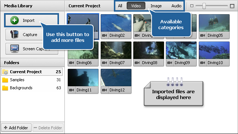This screenshot has height=134, width=238.
Task: Click the Backgrounds count 63
Action: click(59, 88)
